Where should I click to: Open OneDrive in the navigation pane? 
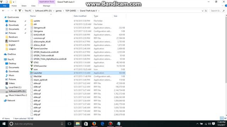tap(11, 54)
